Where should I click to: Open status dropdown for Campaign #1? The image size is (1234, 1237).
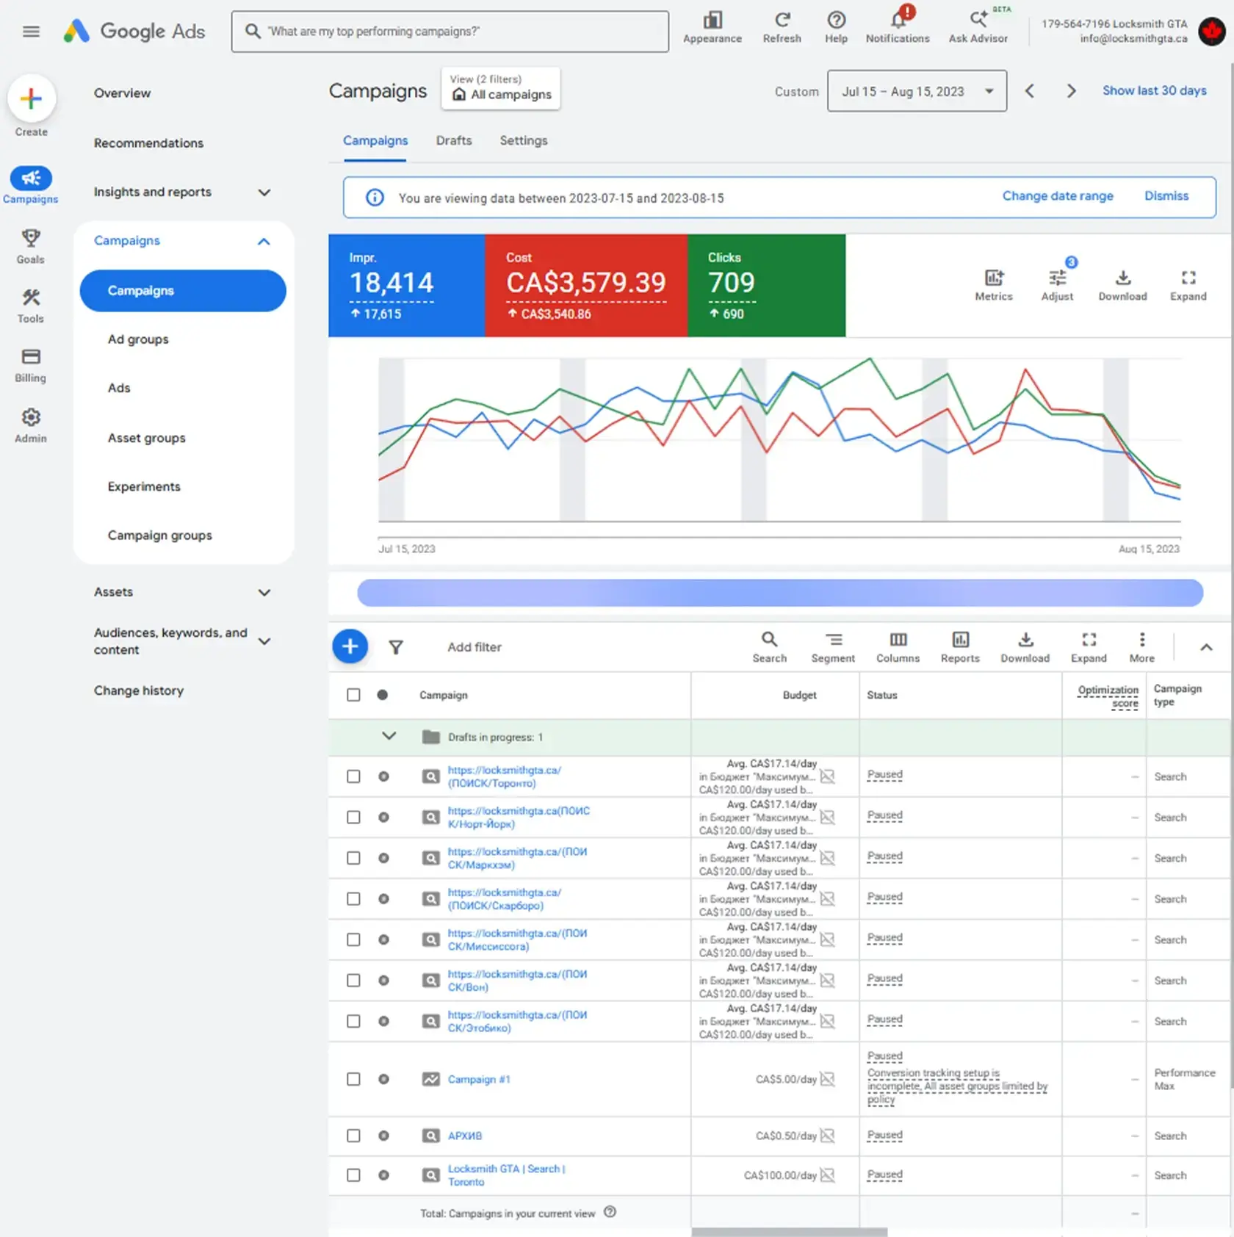pos(884,1056)
